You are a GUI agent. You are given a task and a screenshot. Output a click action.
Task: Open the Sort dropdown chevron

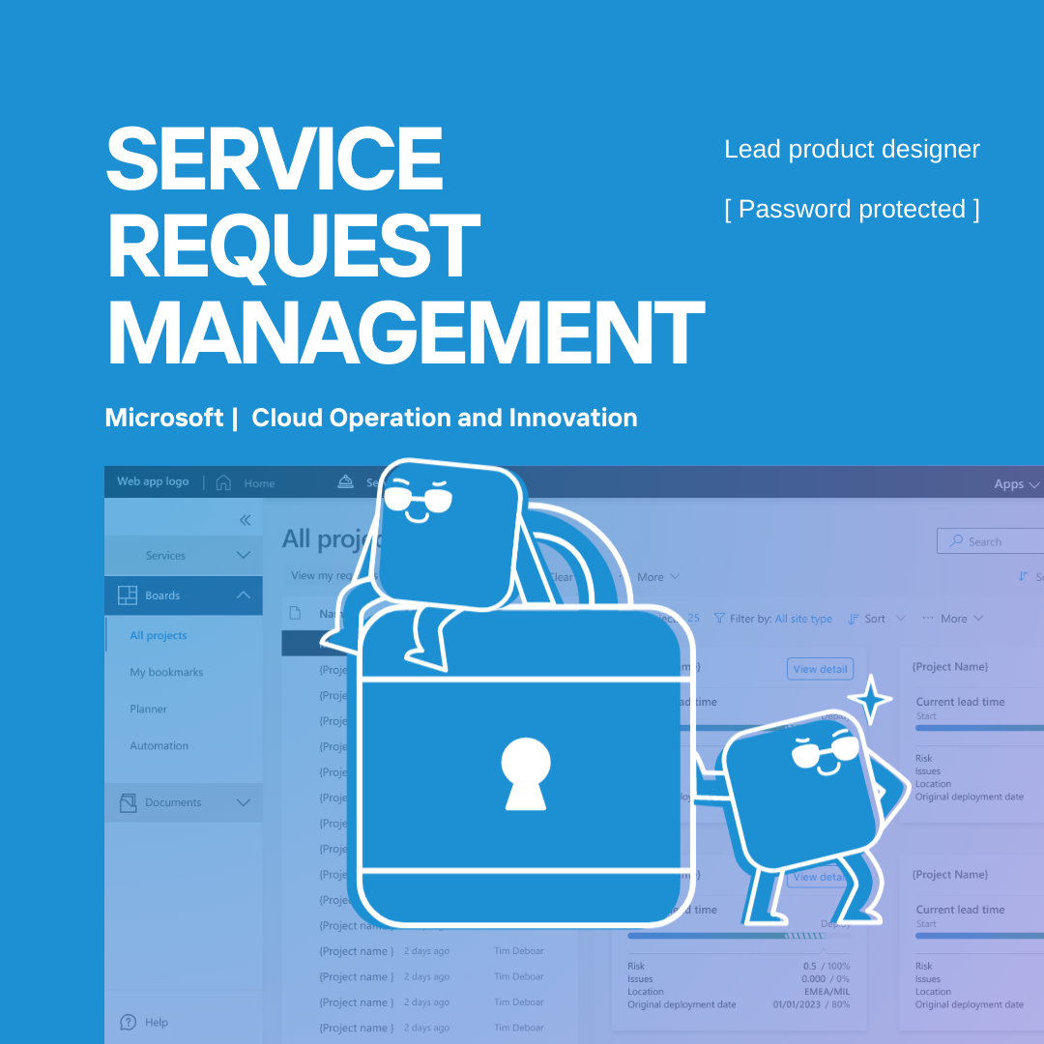[901, 618]
